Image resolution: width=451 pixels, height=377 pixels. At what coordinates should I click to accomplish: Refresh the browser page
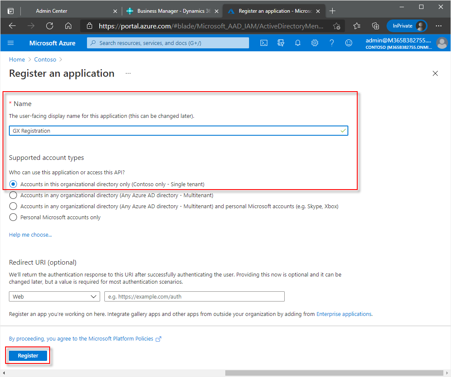pyautogui.click(x=50, y=26)
